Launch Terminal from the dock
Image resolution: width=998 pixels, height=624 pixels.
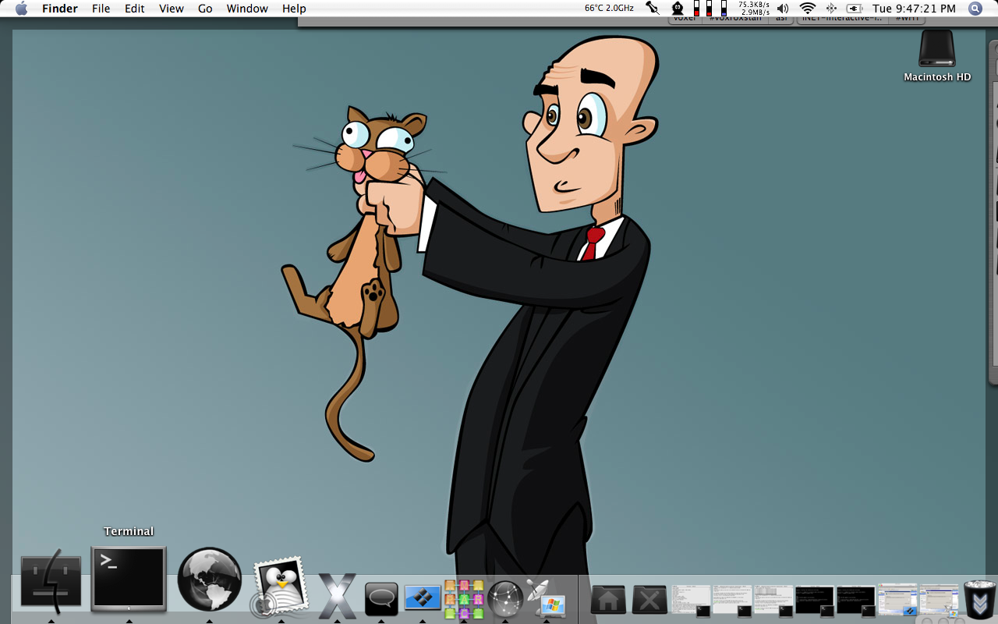(x=129, y=578)
